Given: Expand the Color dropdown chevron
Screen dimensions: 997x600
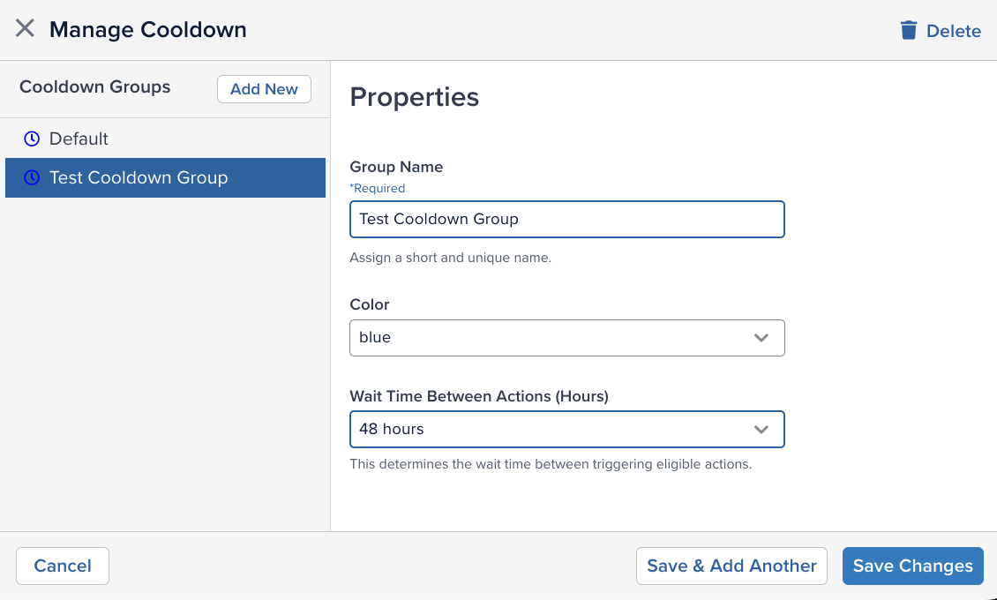Looking at the screenshot, I should [761, 338].
